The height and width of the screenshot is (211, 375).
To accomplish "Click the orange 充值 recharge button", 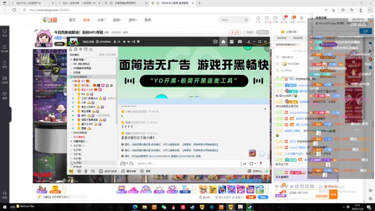I will pos(251,197).
